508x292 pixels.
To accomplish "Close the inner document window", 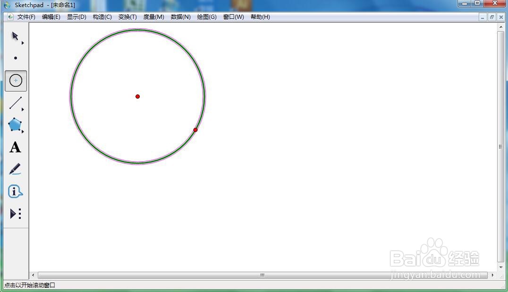I will click(x=501, y=17).
